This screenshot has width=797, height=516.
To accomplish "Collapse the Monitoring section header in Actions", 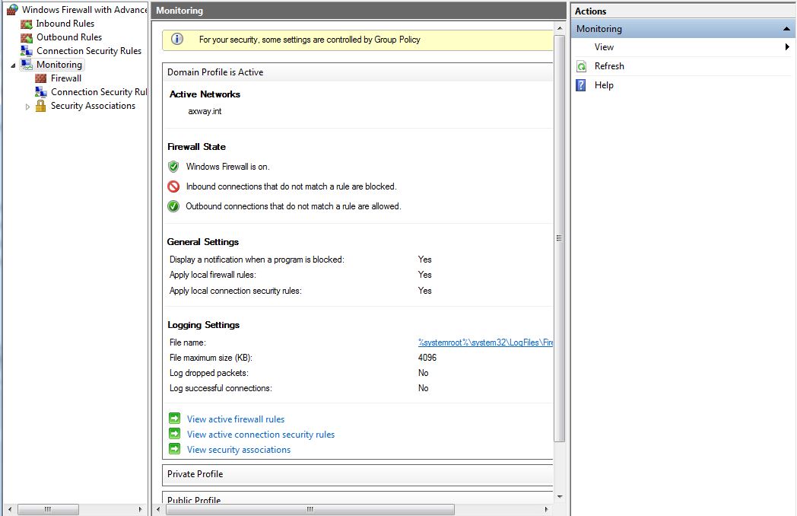I will [786, 29].
